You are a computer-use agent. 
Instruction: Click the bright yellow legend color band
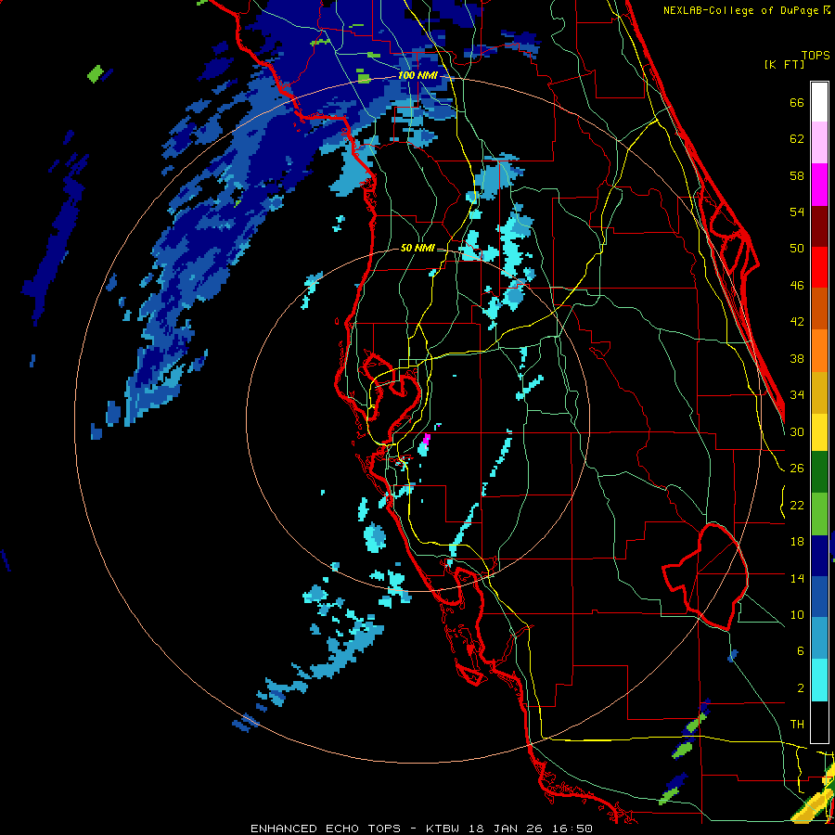pyautogui.click(x=819, y=431)
